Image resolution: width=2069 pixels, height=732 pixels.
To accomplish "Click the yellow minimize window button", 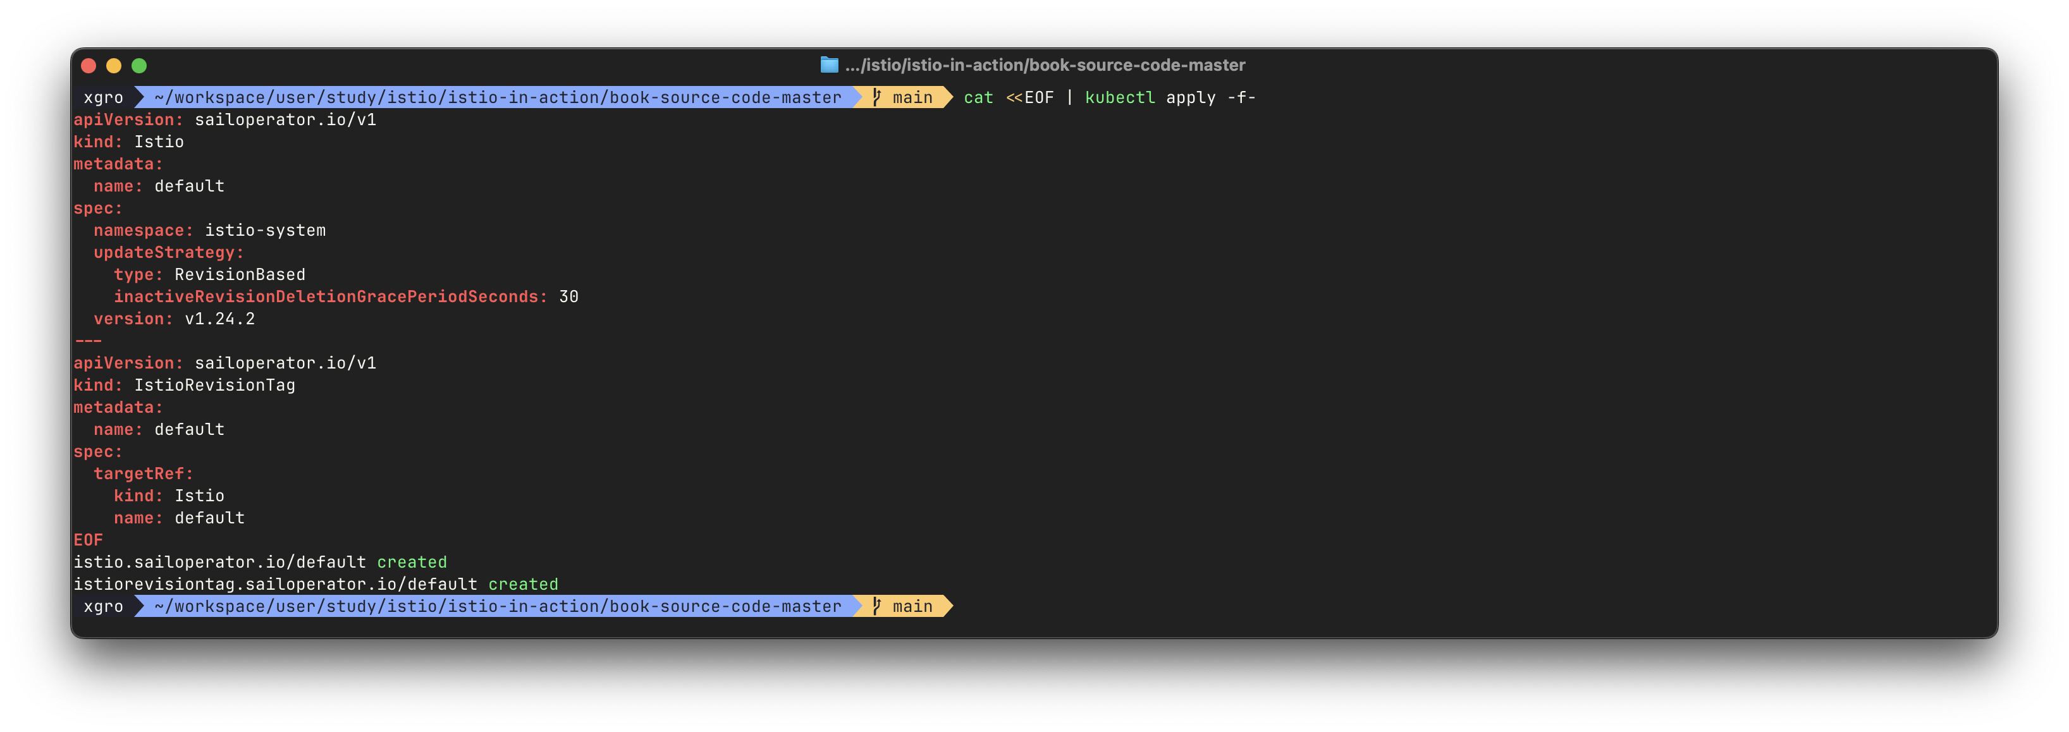I will (x=114, y=66).
